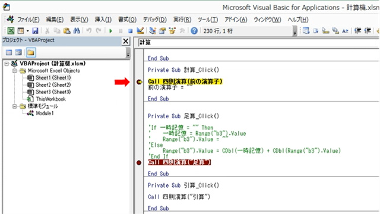Select ThisWorkbook in project tree
The height and width of the screenshot is (214, 380).
(50, 99)
